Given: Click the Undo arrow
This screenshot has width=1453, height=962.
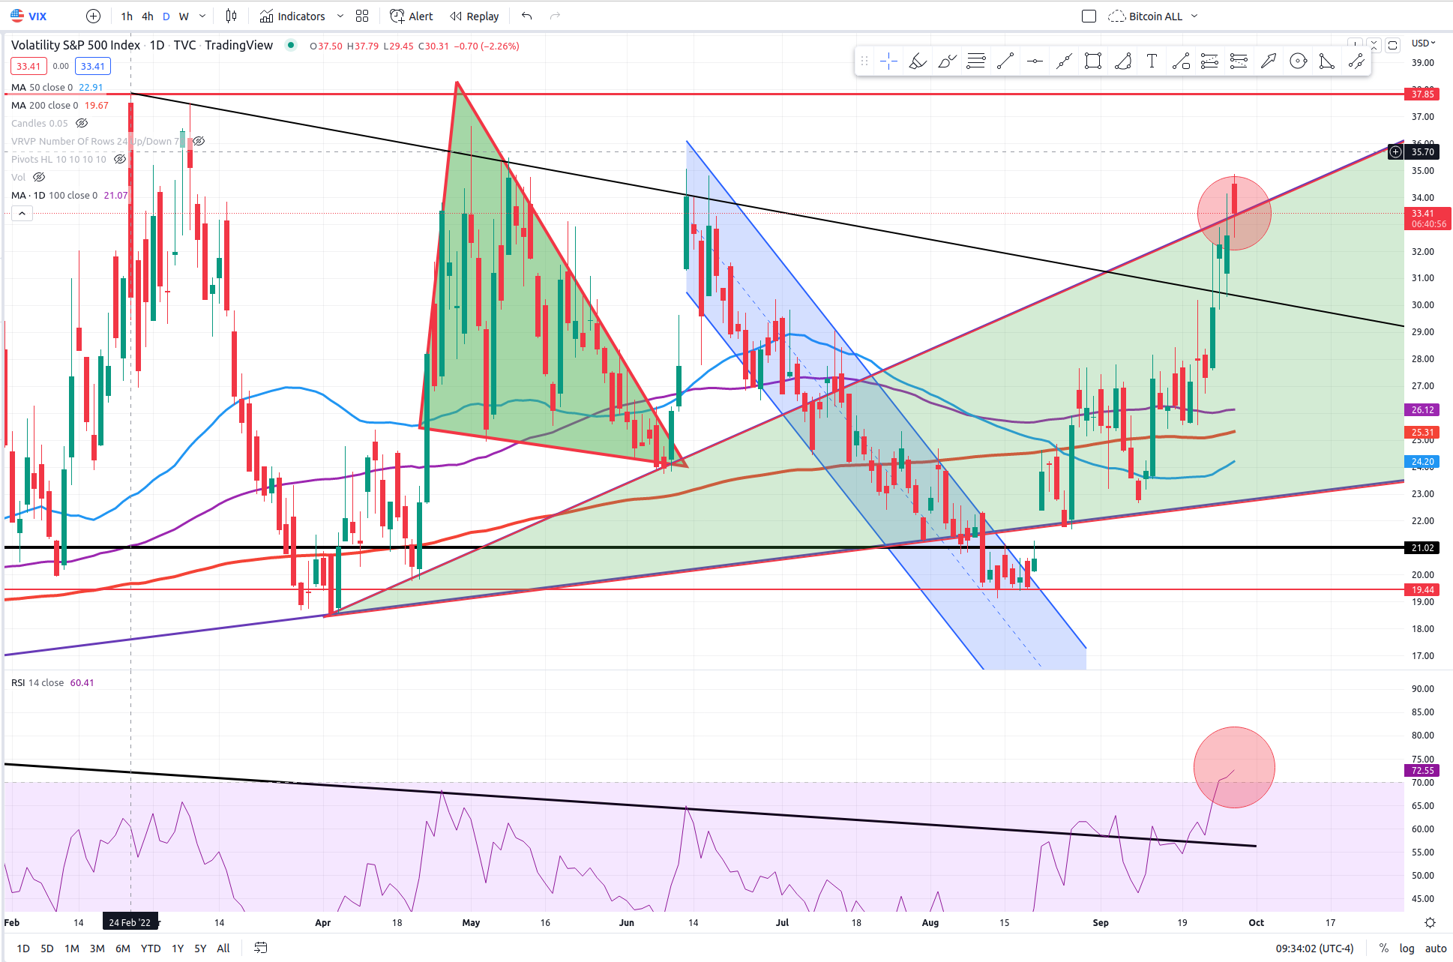Looking at the screenshot, I should [x=527, y=16].
